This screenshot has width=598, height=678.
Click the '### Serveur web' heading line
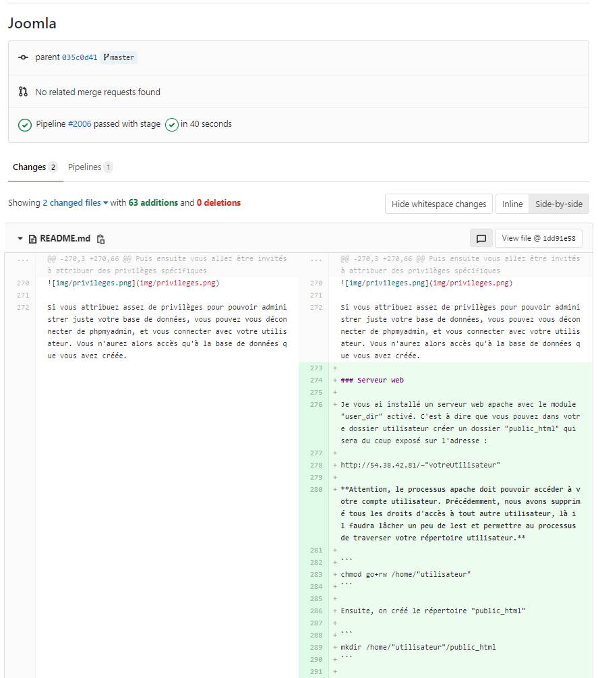tap(372, 380)
